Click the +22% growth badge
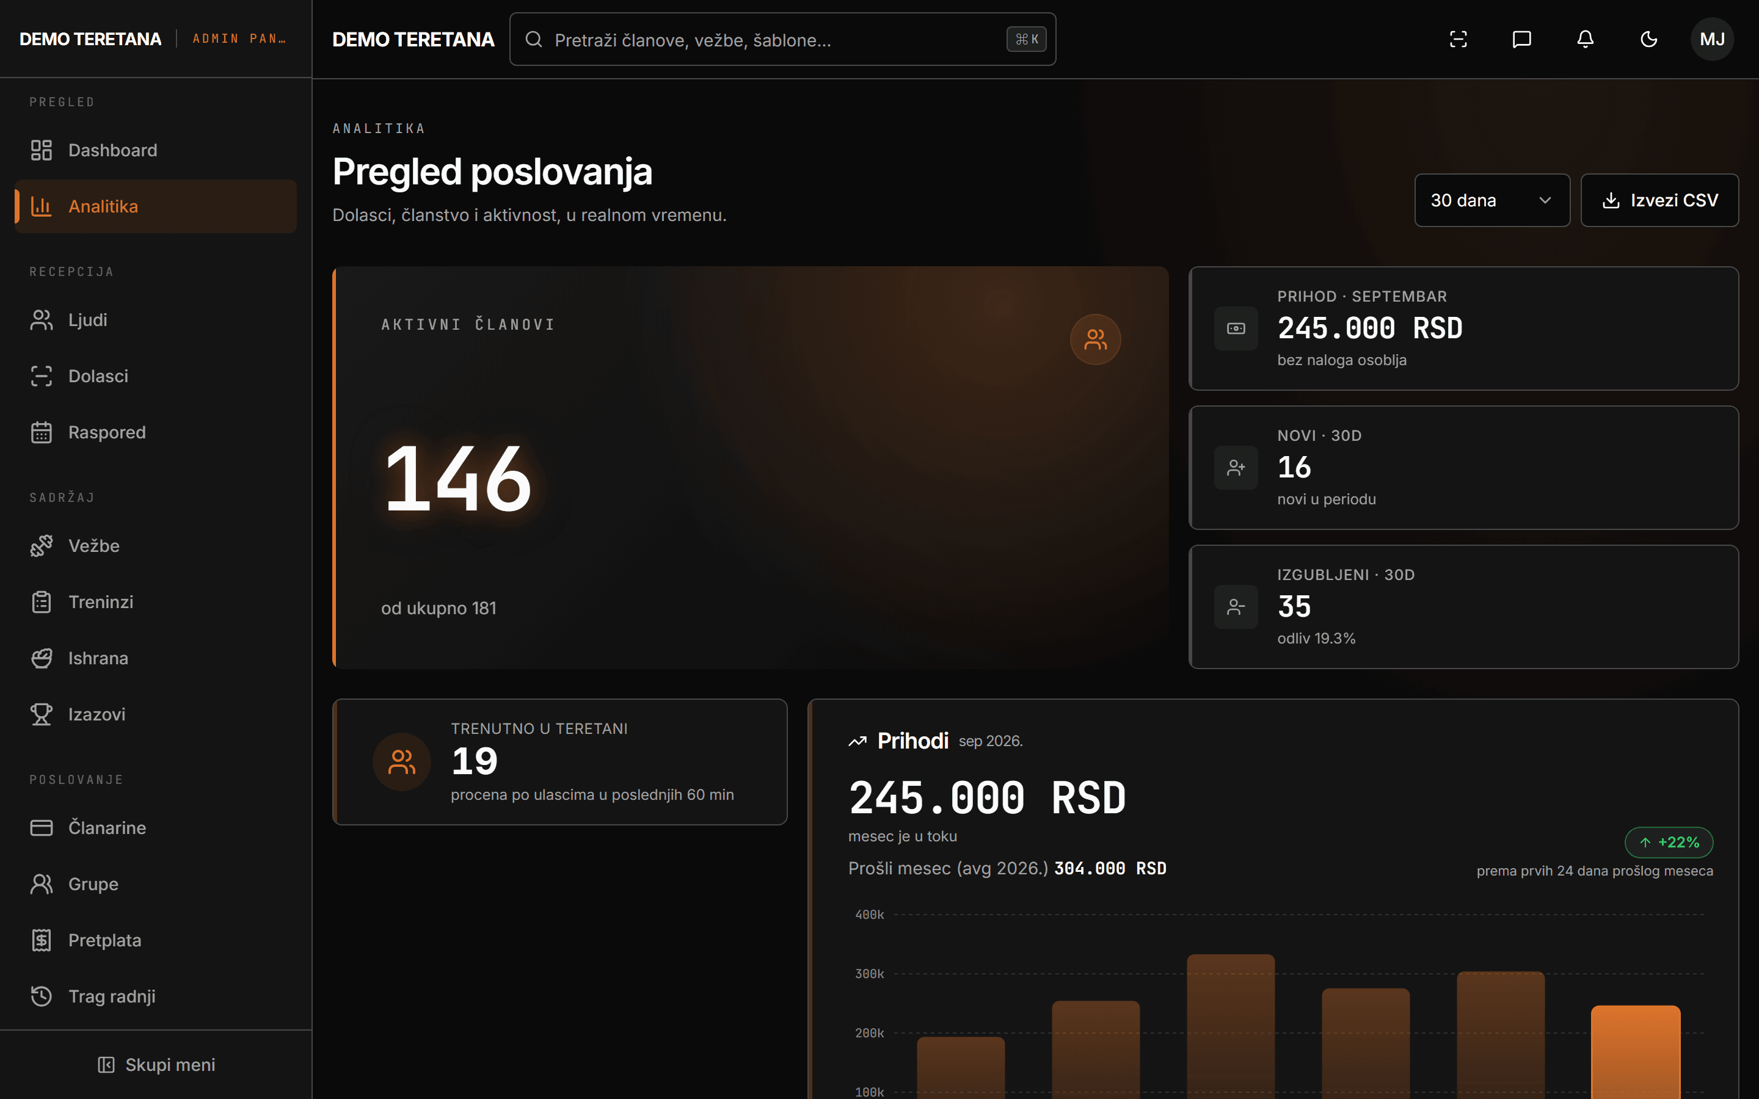 [x=1669, y=843]
